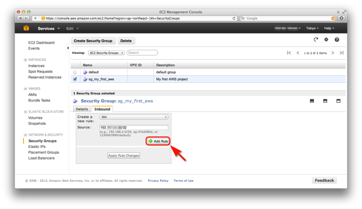Add bookmark with the plus button
This screenshot has width=362, height=209.
tap(35, 18)
